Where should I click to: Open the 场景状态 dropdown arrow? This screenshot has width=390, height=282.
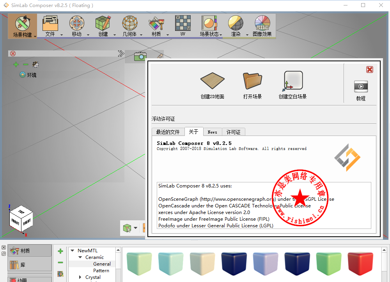tap(221, 35)
